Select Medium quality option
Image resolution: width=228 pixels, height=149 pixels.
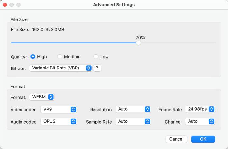point(60,57)
